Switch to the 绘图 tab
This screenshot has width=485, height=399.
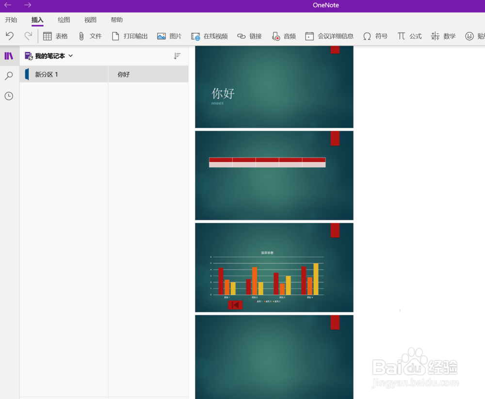(x=64, y=20)
